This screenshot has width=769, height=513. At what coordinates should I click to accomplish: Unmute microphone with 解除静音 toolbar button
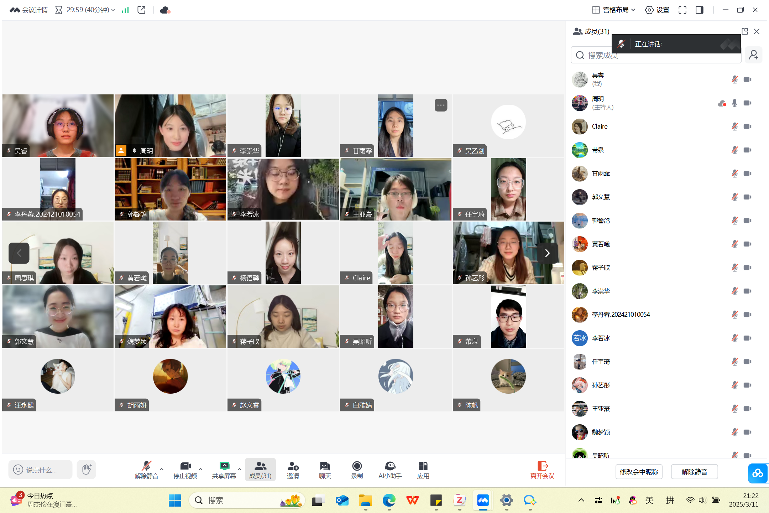(146, 470)
